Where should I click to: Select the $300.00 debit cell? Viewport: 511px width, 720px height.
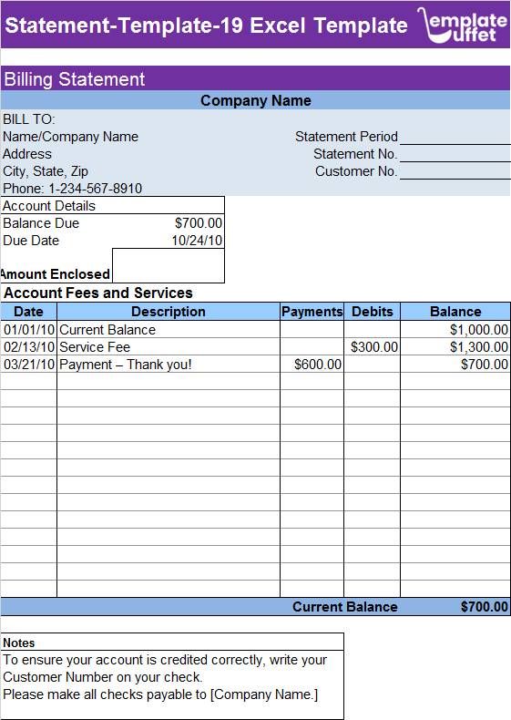pos(373,347)
